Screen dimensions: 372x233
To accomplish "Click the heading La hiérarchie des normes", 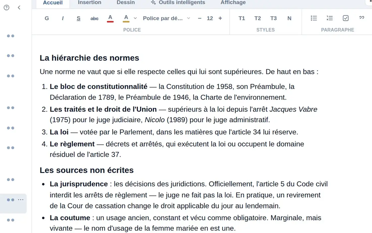I will pyautogui.click(x=89, y=58).
